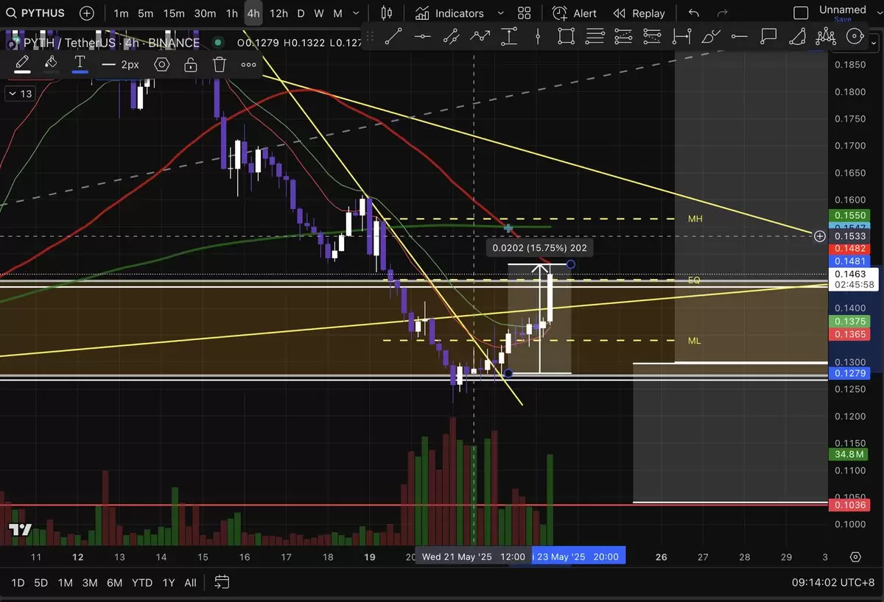
Task: Click the 0.1550 green price label
Action: click(x=849, y=215)
